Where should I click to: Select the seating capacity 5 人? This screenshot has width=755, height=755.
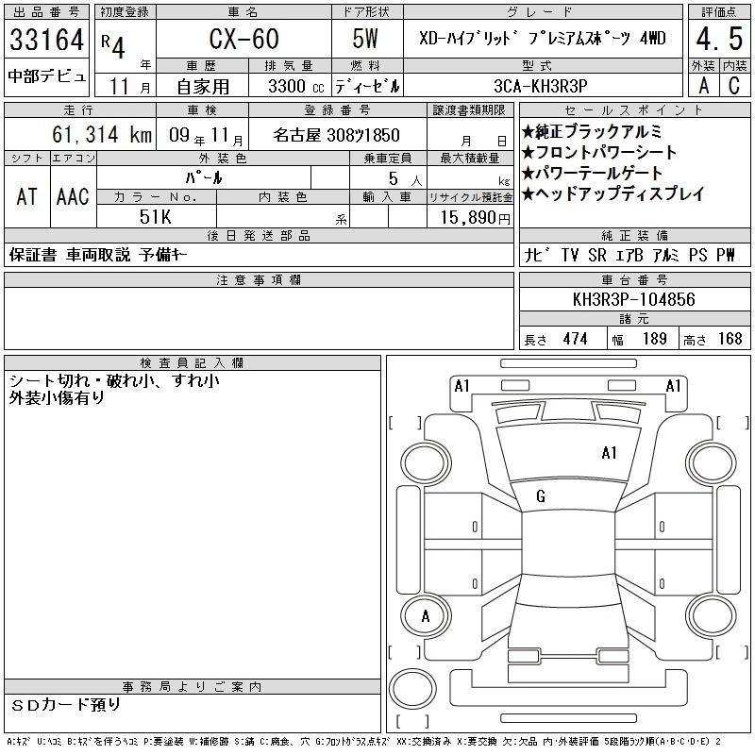click(x=405, y=179)
